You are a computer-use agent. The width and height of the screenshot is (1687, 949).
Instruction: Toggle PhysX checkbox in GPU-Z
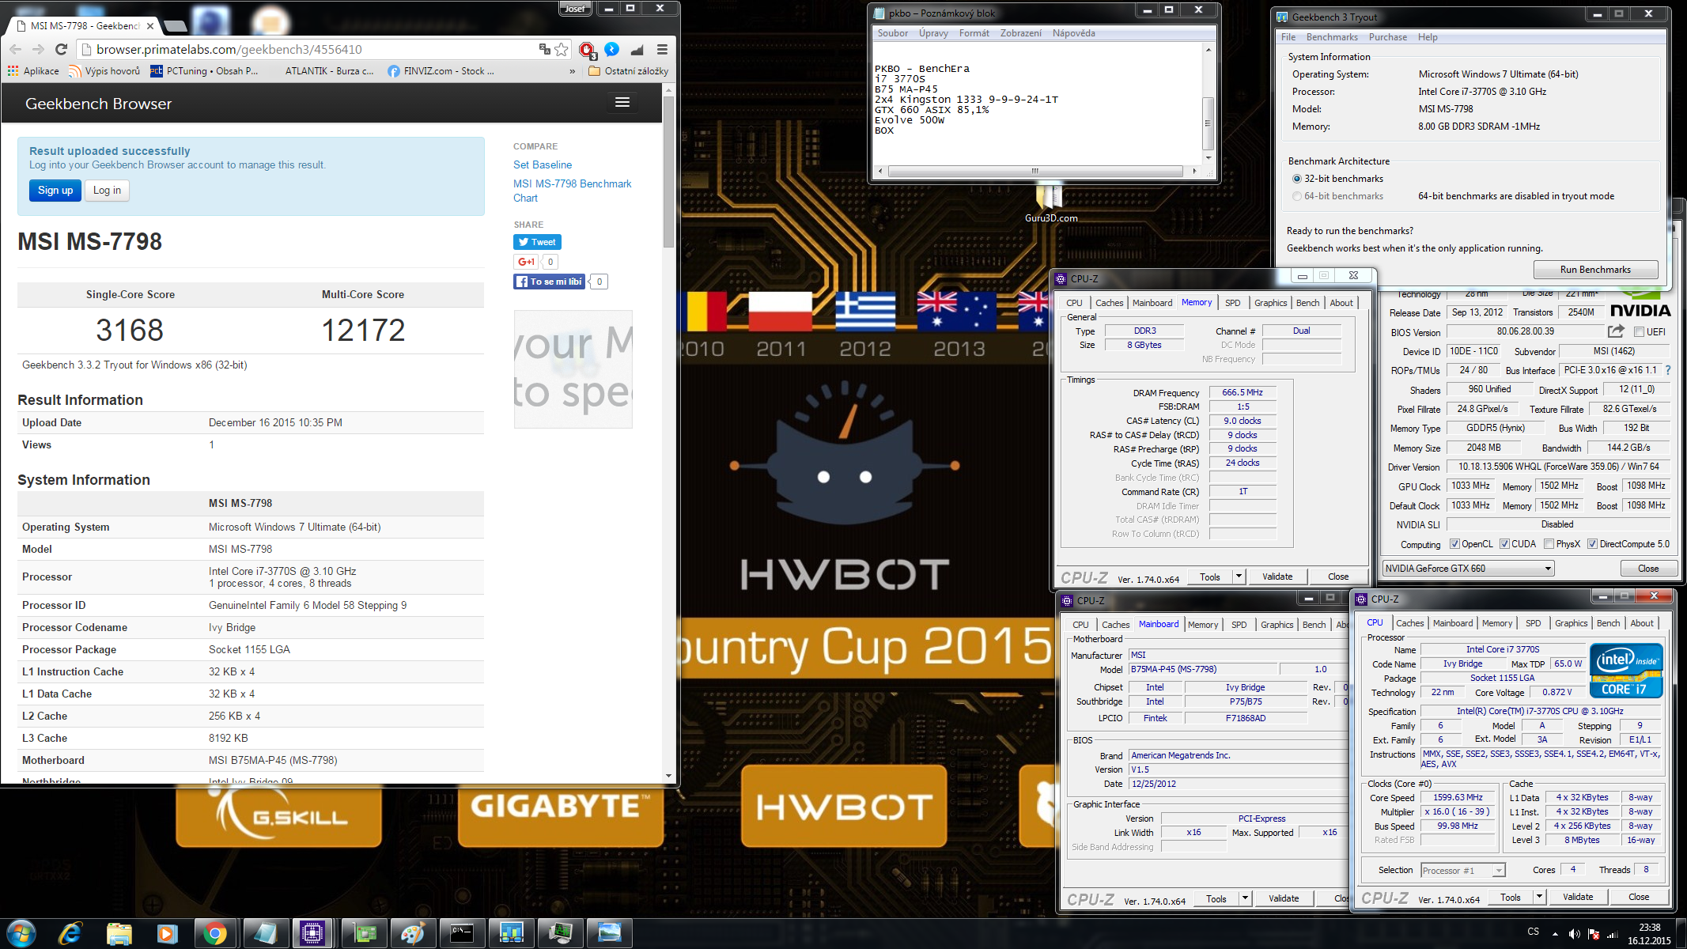1549,544
